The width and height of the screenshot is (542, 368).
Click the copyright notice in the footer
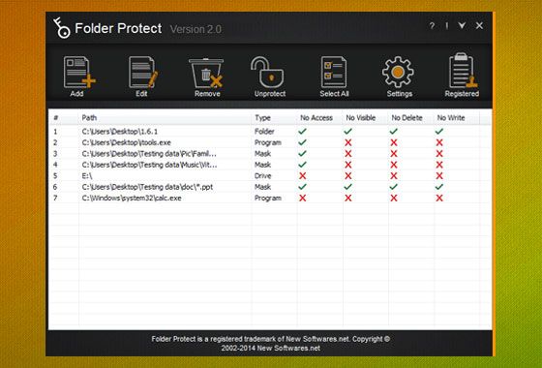click(x=271, y=344)
